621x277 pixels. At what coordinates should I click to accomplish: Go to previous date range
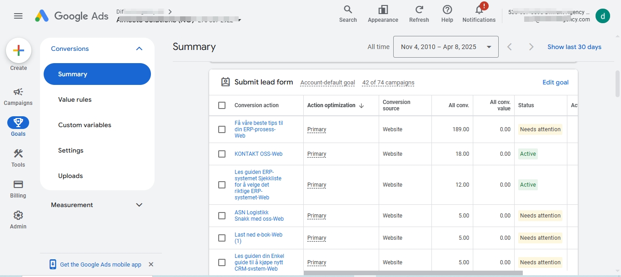510,47
